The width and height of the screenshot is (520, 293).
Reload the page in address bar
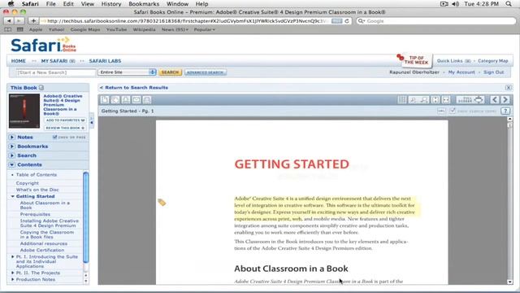347,21
